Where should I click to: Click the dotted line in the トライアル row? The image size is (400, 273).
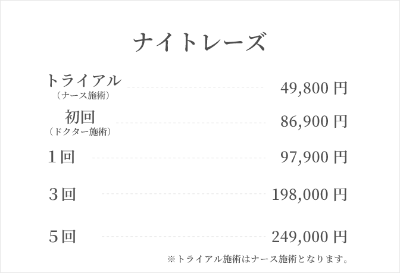click(x=195, y=87)
